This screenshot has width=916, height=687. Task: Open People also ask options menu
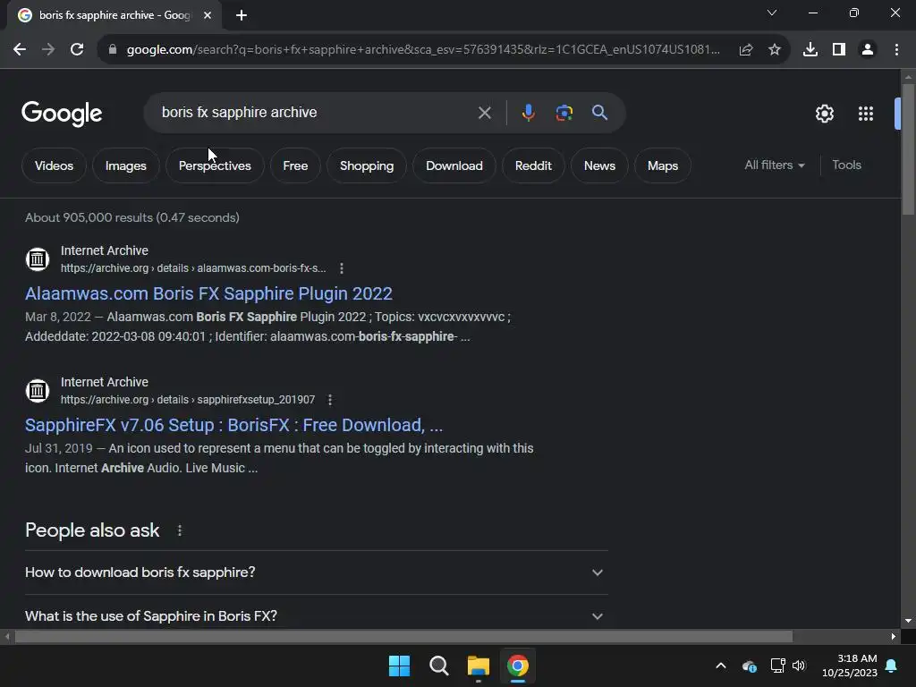click(x=179, y=530)
